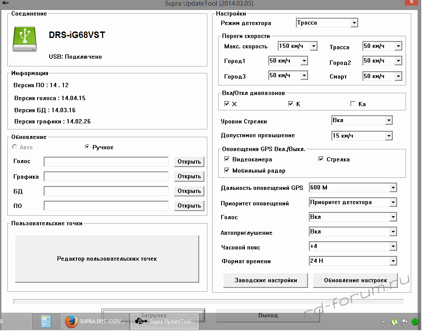This screenshot has width=422, height=331.
Task: Click the Голос file path field
Action: click(106, 161)
